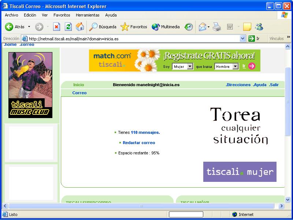Viewport: 293px width, 220px height.
Task: Click the Edit with Word icon
Action: point(230,27)
